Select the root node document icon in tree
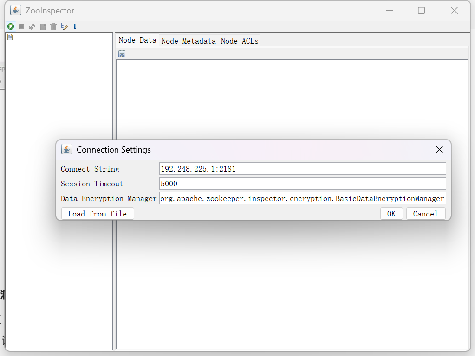This screenshot has width=475, height=356. [10, 37]
